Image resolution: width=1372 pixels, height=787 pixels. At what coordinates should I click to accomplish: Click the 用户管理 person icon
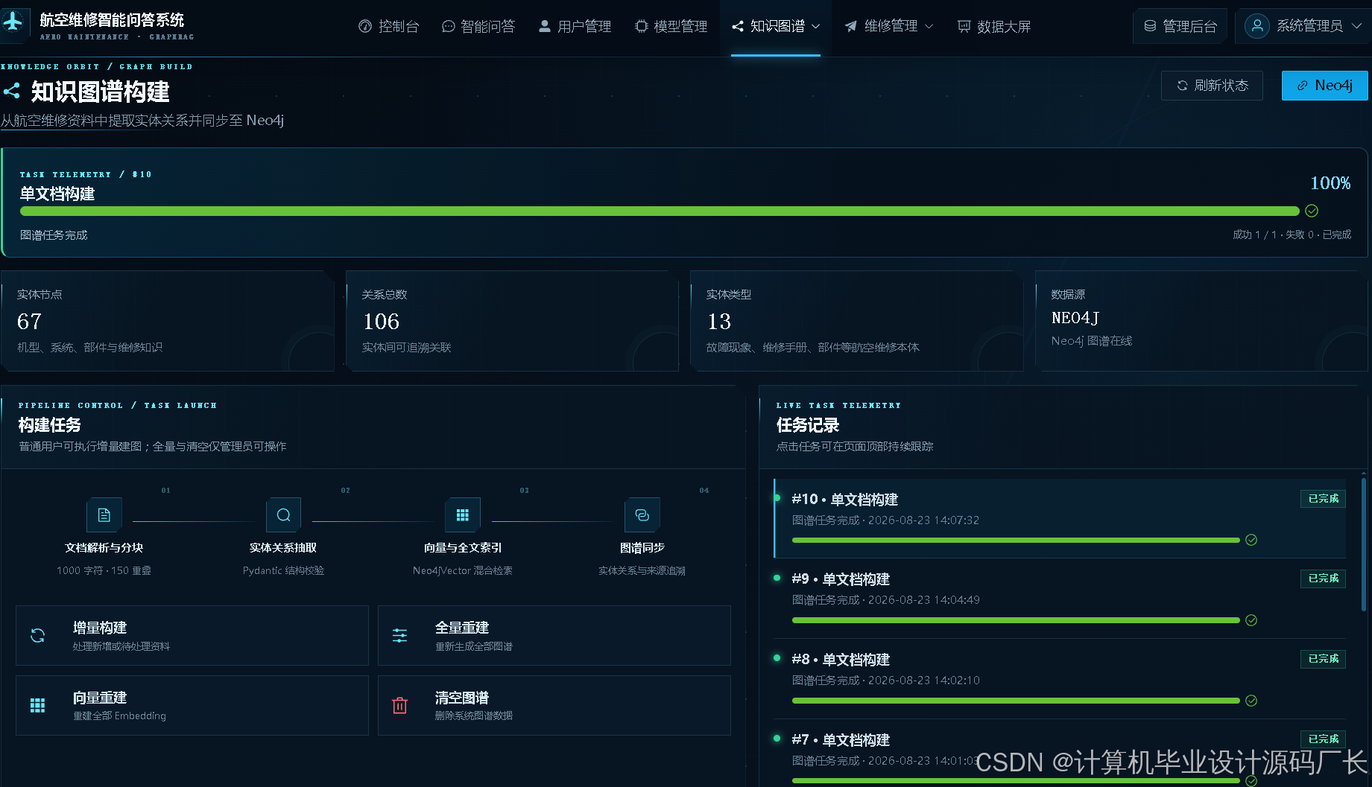pos(545,27)
